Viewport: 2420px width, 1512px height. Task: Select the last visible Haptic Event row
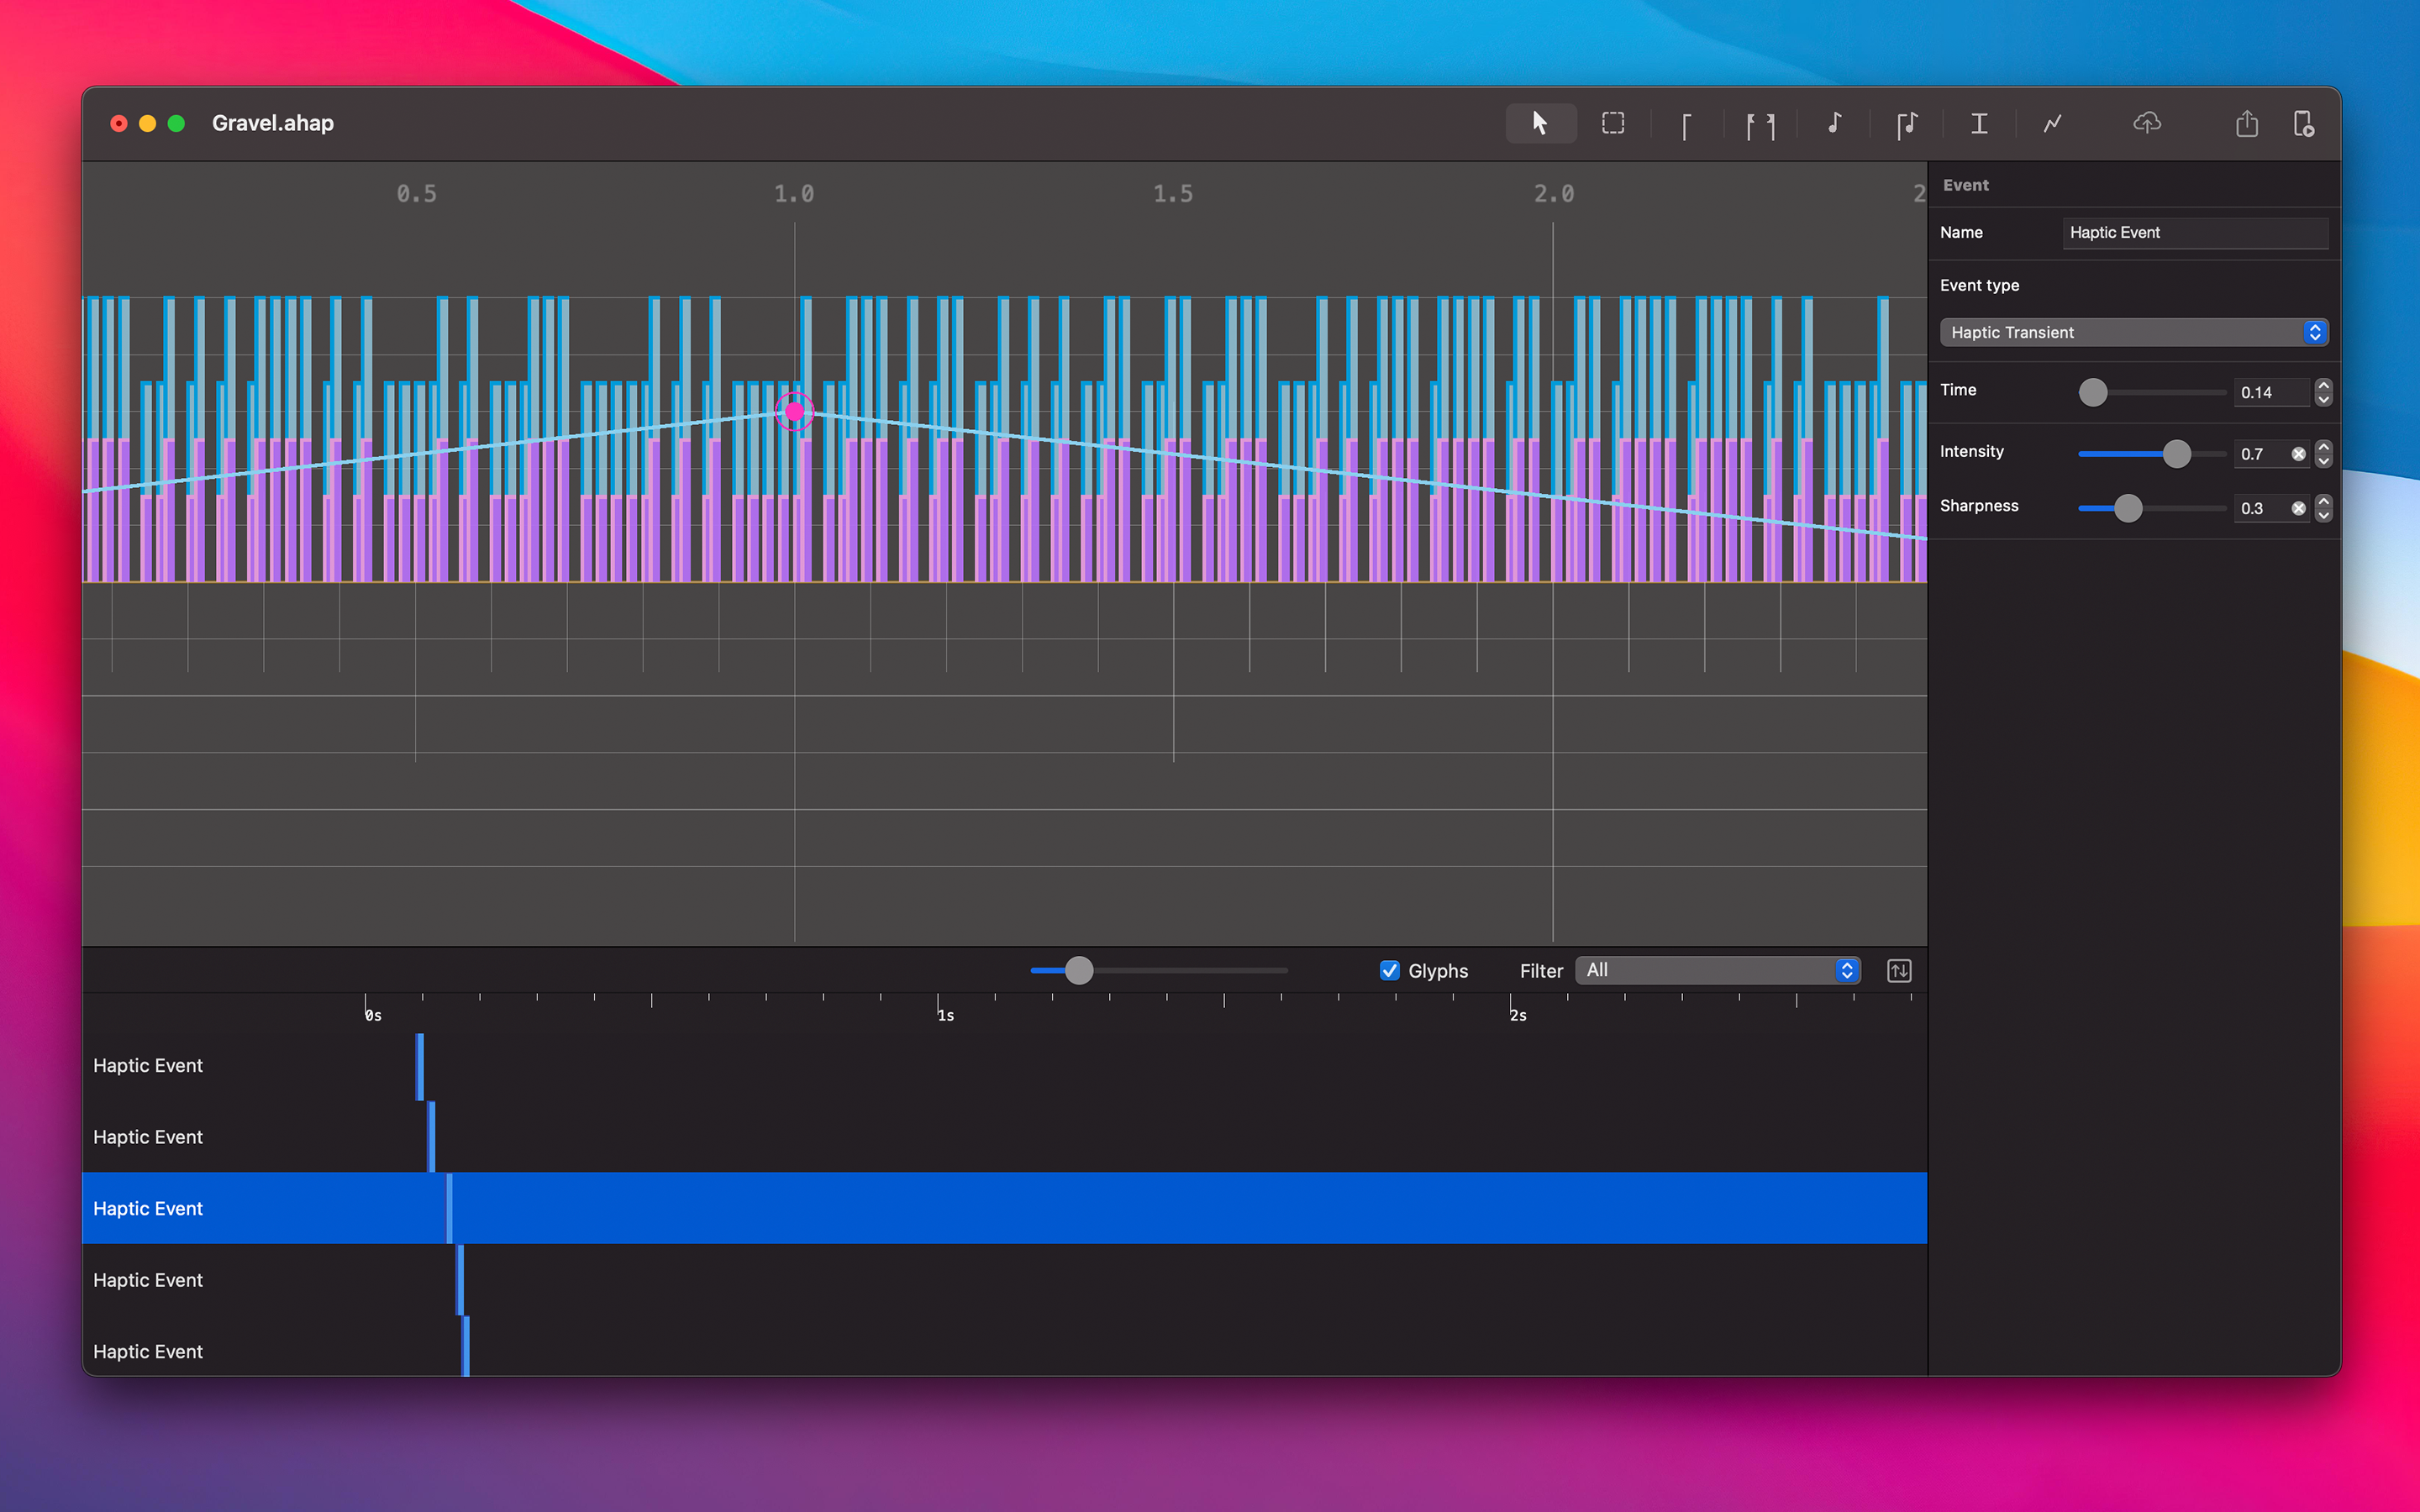point(148,1351)
